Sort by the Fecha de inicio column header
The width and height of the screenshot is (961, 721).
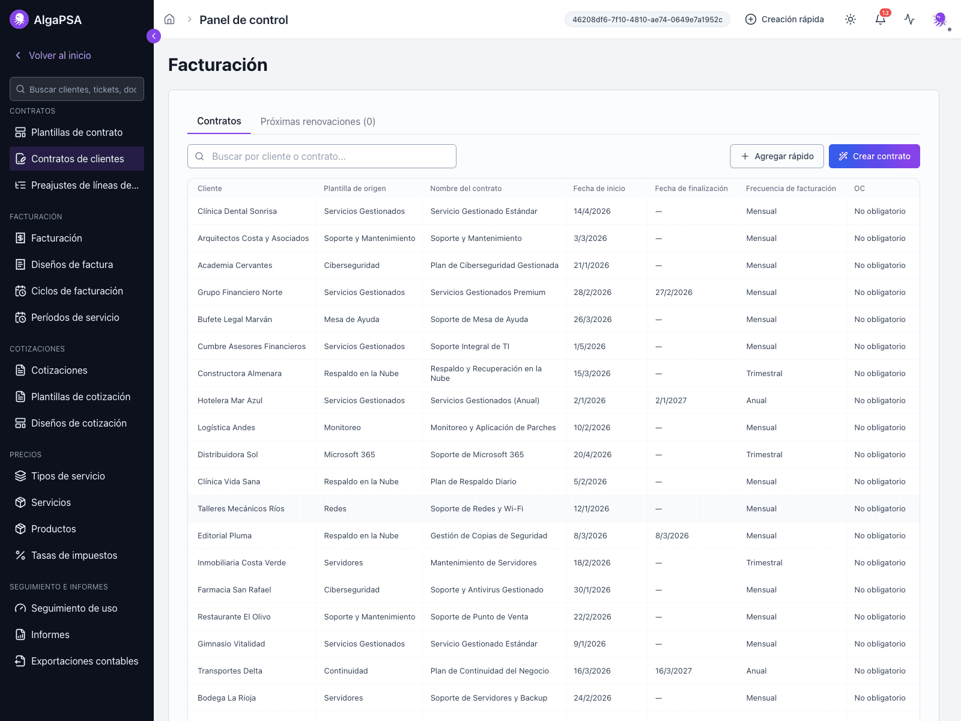click(599, 189)
